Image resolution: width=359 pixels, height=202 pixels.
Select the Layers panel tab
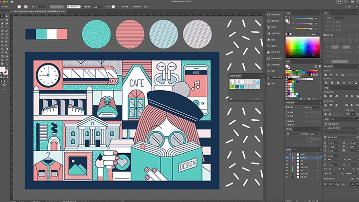pos(289,150)
